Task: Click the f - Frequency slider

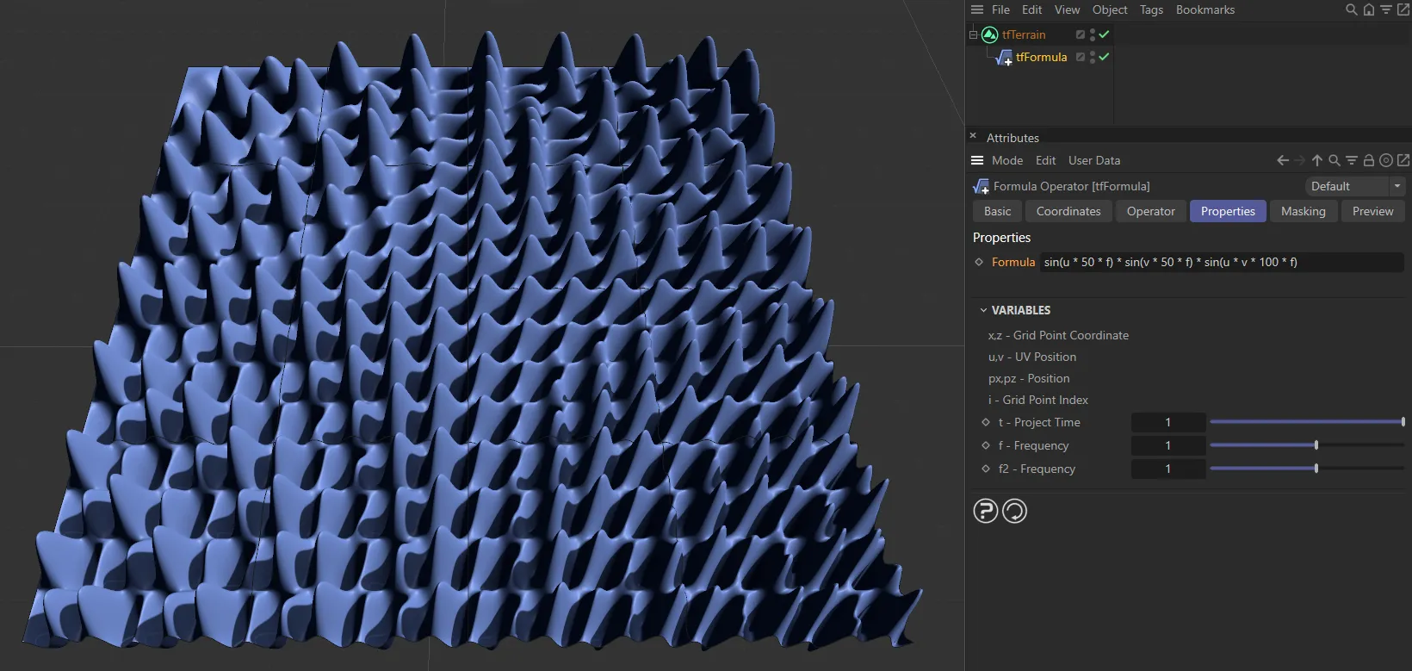Action: coord(1306,445)
